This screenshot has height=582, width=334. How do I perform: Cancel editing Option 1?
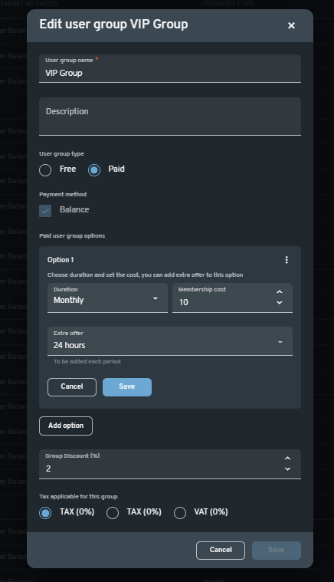72,386
